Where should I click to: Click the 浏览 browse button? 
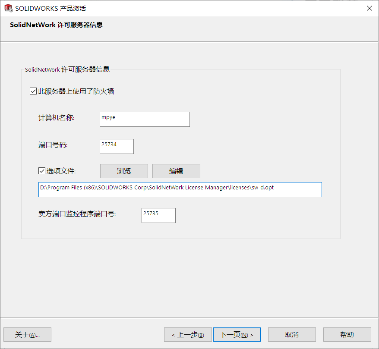pos(124,171)
